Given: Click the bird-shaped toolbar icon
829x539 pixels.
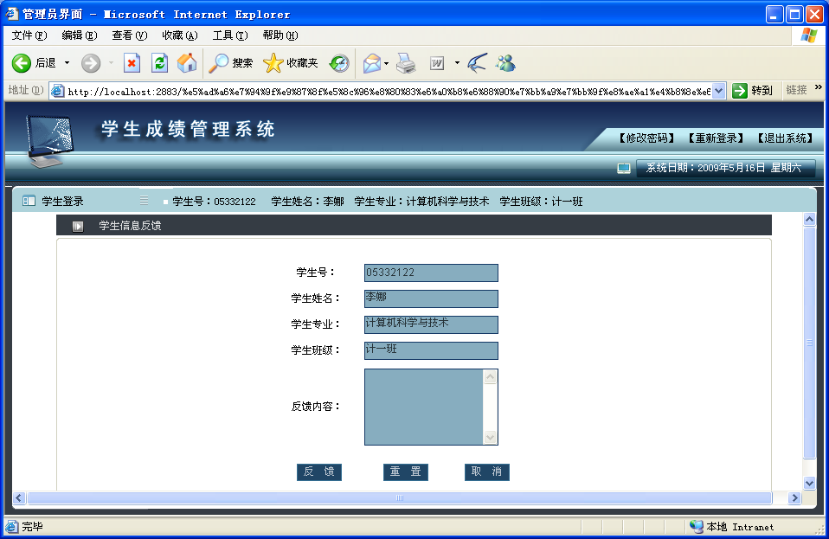Looking at the screenshot, I should [477, 63].
